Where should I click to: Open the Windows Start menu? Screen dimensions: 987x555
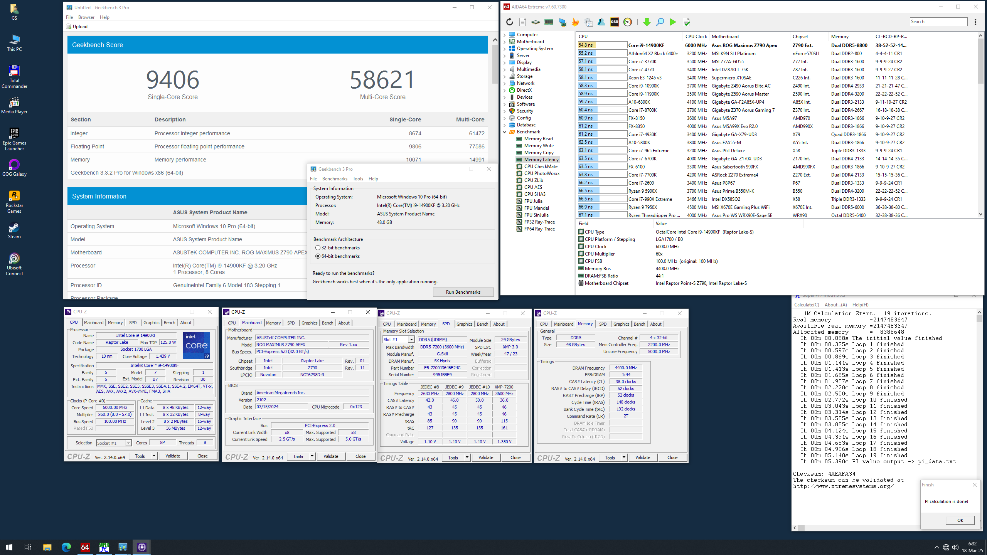pos(9,547)
